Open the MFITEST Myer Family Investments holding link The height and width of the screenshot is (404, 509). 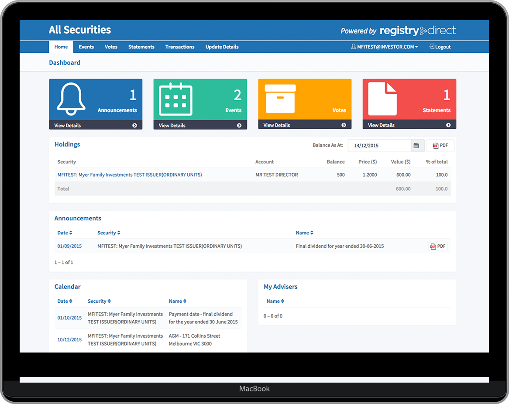click(130, 175)
